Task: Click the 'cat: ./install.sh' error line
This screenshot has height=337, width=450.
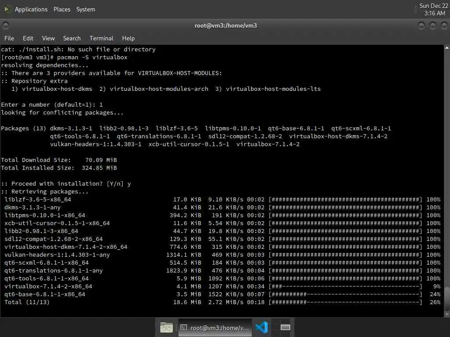Action: [x=78, y=49]
